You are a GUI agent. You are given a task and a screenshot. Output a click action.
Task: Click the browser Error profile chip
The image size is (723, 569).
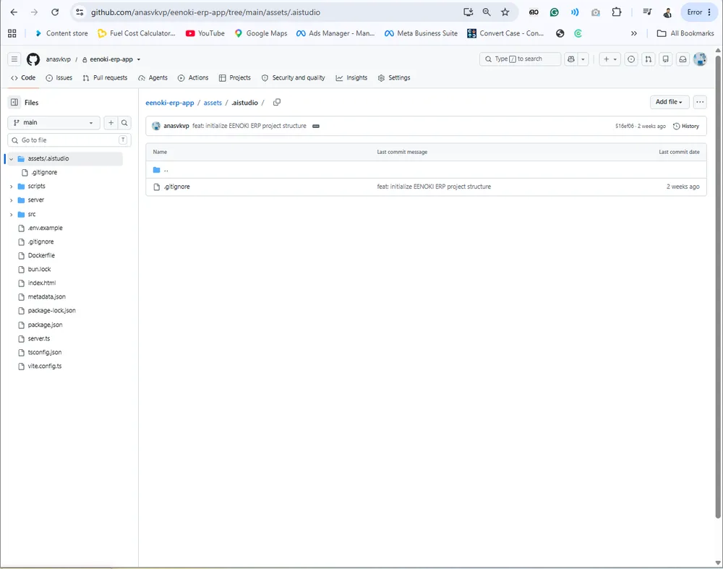click(x=699, y=12)
